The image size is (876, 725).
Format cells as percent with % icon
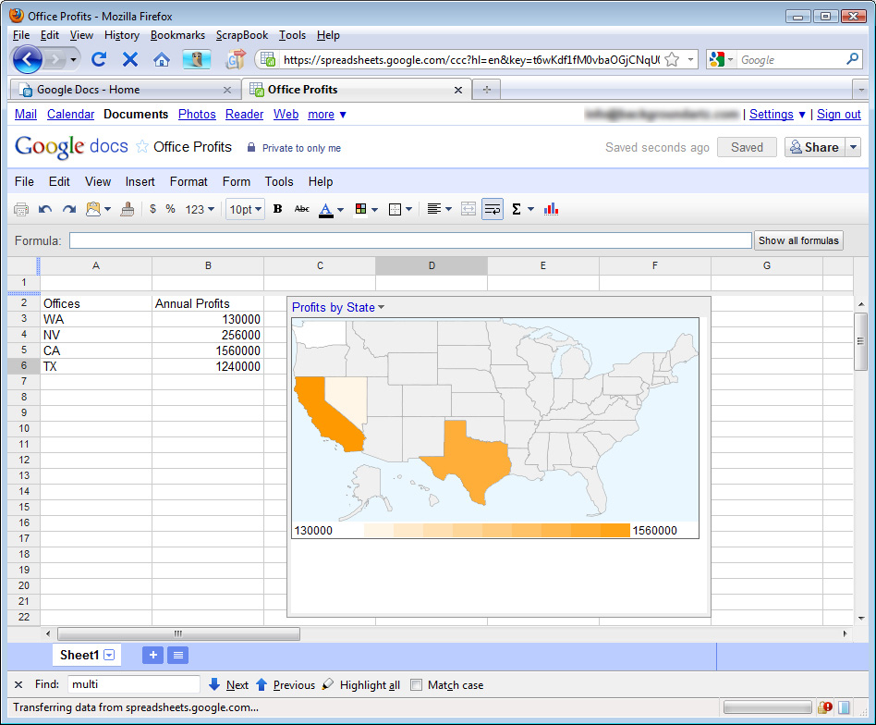point(170,209)
